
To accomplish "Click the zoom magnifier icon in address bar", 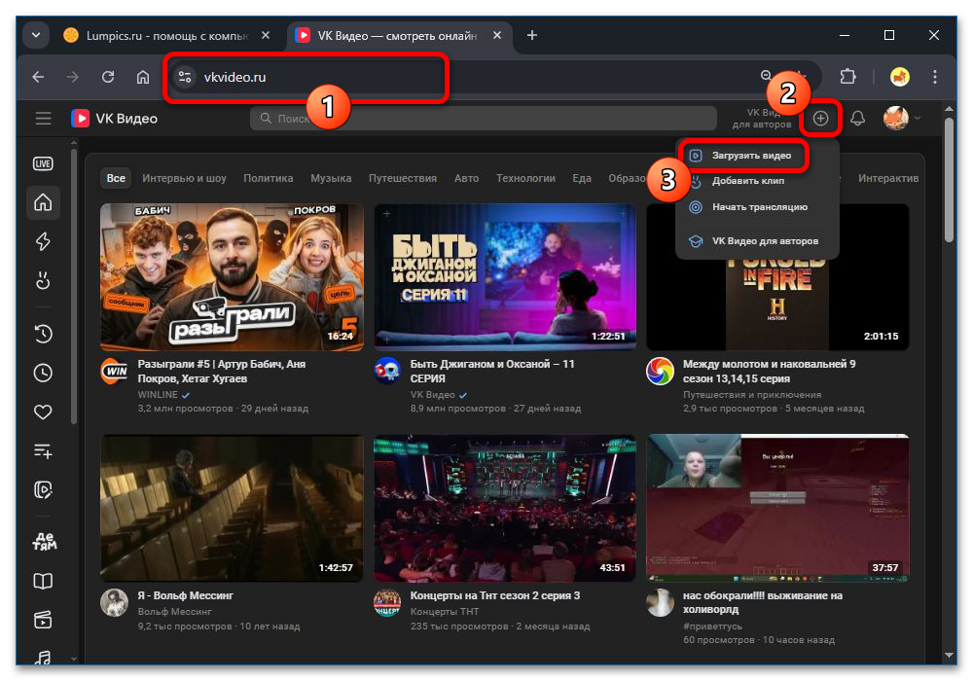I will [x=767, y=76].
